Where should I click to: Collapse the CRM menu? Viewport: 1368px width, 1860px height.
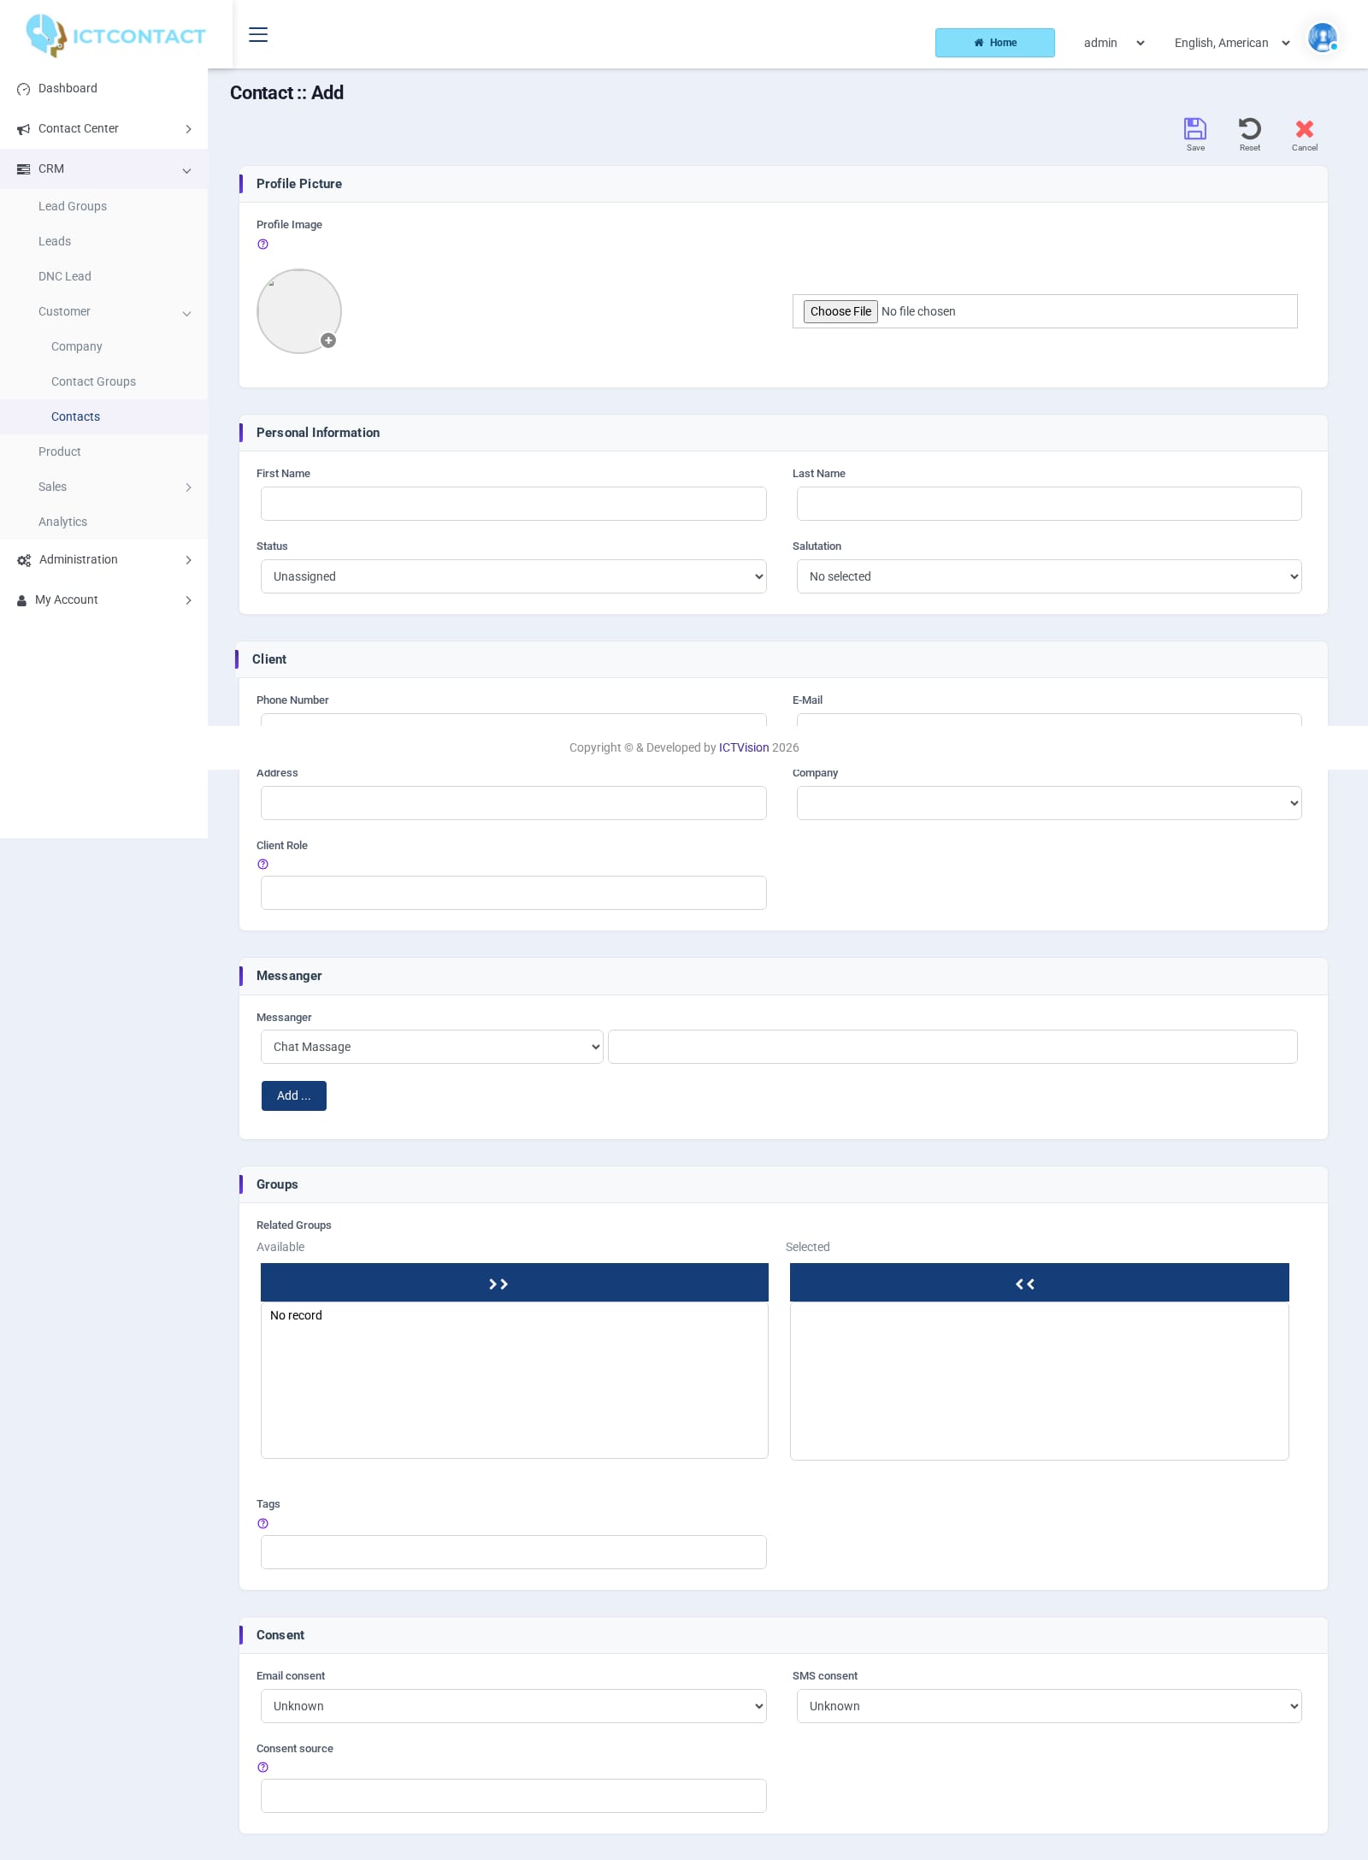(103, 169)
